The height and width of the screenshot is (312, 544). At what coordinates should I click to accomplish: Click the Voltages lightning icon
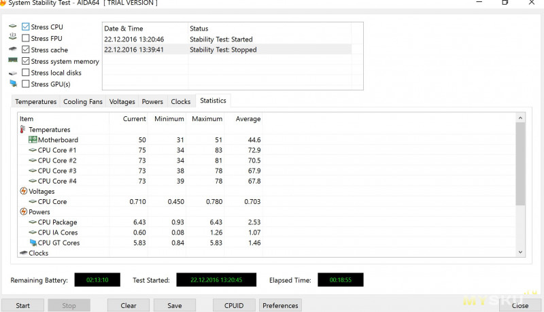coord(24,191)
